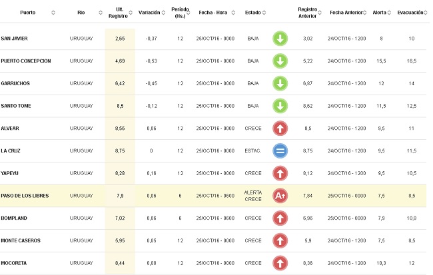Sort by Estado column header
Viewport: 433px width, 275px height.
(x=253, y=13)
